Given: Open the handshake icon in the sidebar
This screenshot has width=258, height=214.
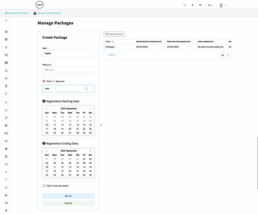Looking at the screenshot, I should 6,203.
